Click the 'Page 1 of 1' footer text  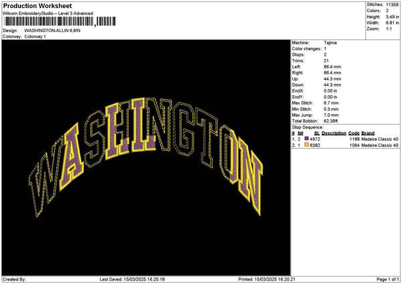click(388, 279)
